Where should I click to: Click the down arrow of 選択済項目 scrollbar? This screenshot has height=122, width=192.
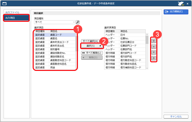(147, 68)
